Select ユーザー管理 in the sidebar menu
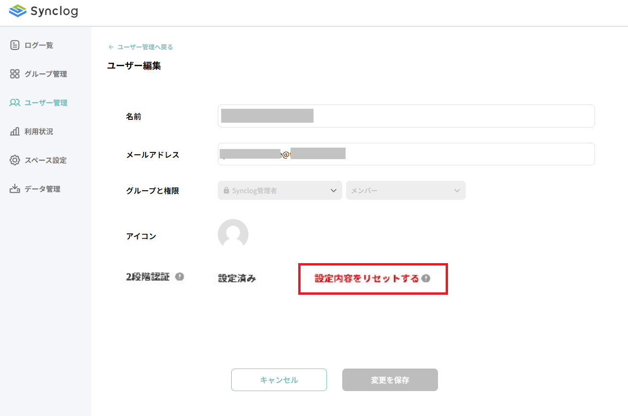 coord(42,102)
